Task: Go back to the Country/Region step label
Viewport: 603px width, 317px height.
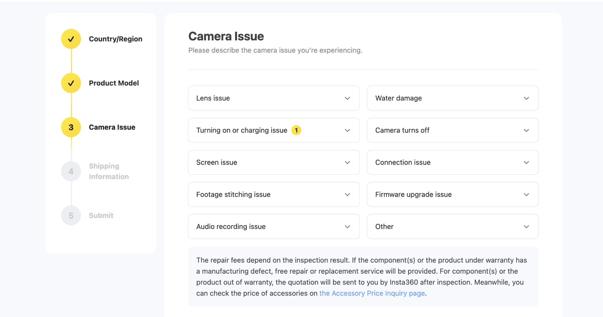Action: [x=116, y=39]
